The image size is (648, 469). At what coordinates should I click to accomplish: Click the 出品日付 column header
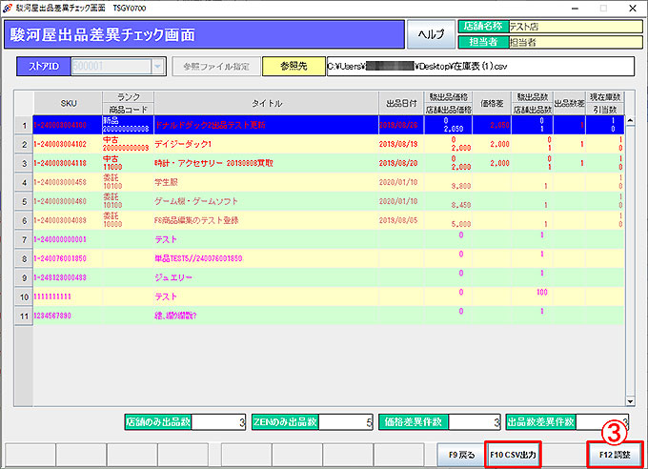pos(400,102)
